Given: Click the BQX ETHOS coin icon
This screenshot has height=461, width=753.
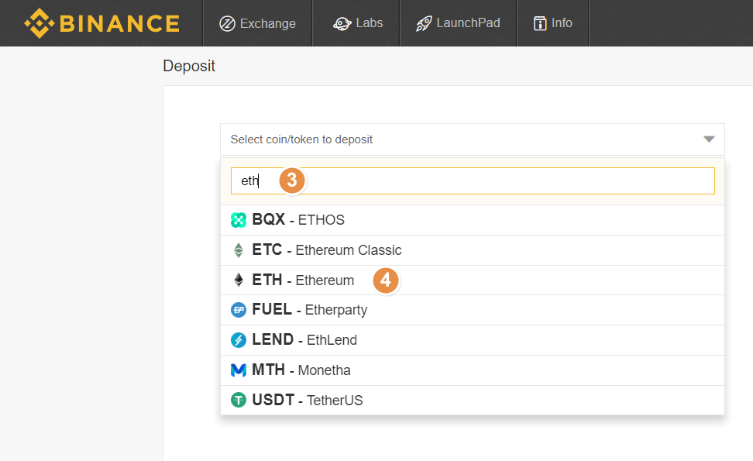Looking at the screenshot, I should coord(239,220).
